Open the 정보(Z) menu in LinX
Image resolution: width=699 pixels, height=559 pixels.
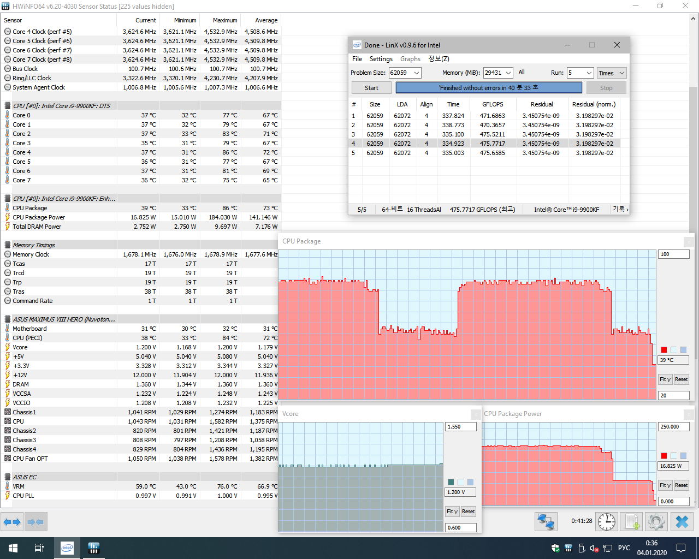click(x=439, y=59)
